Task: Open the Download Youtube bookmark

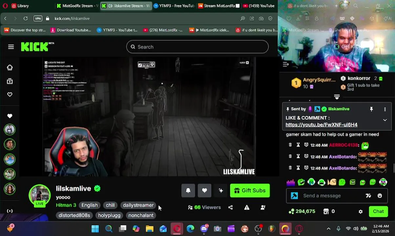Action: click(71, 30)
